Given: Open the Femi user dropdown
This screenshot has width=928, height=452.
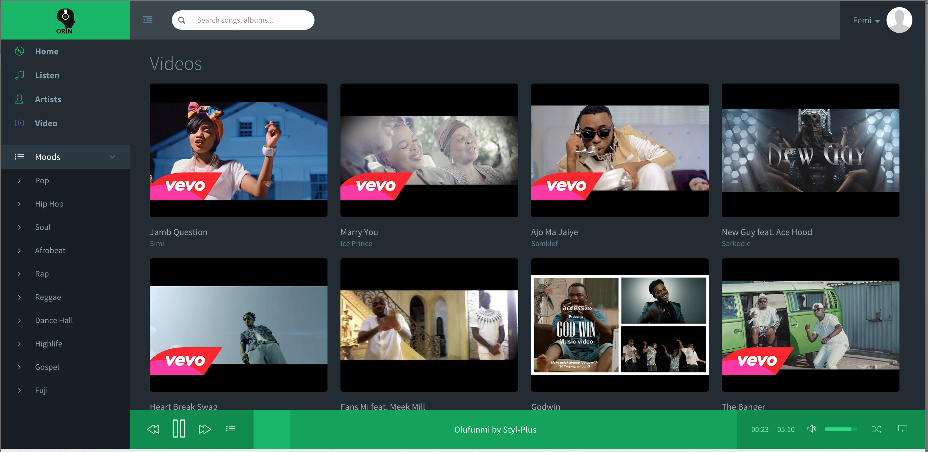Looking at the screenshot, I should (x=866, y=20).
